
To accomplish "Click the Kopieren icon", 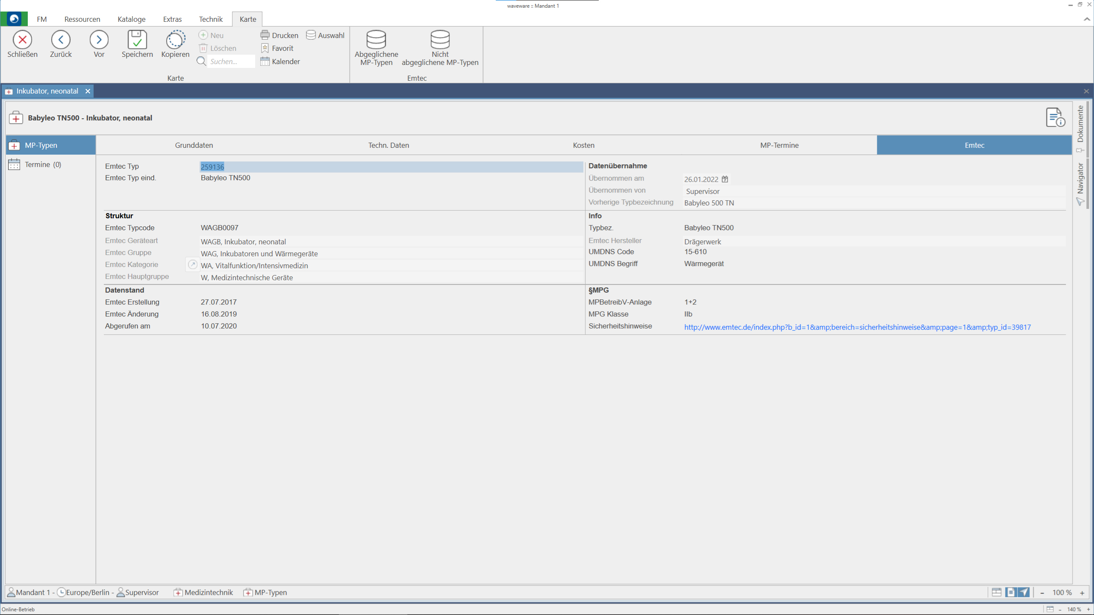I will click(x=175, y=40).
